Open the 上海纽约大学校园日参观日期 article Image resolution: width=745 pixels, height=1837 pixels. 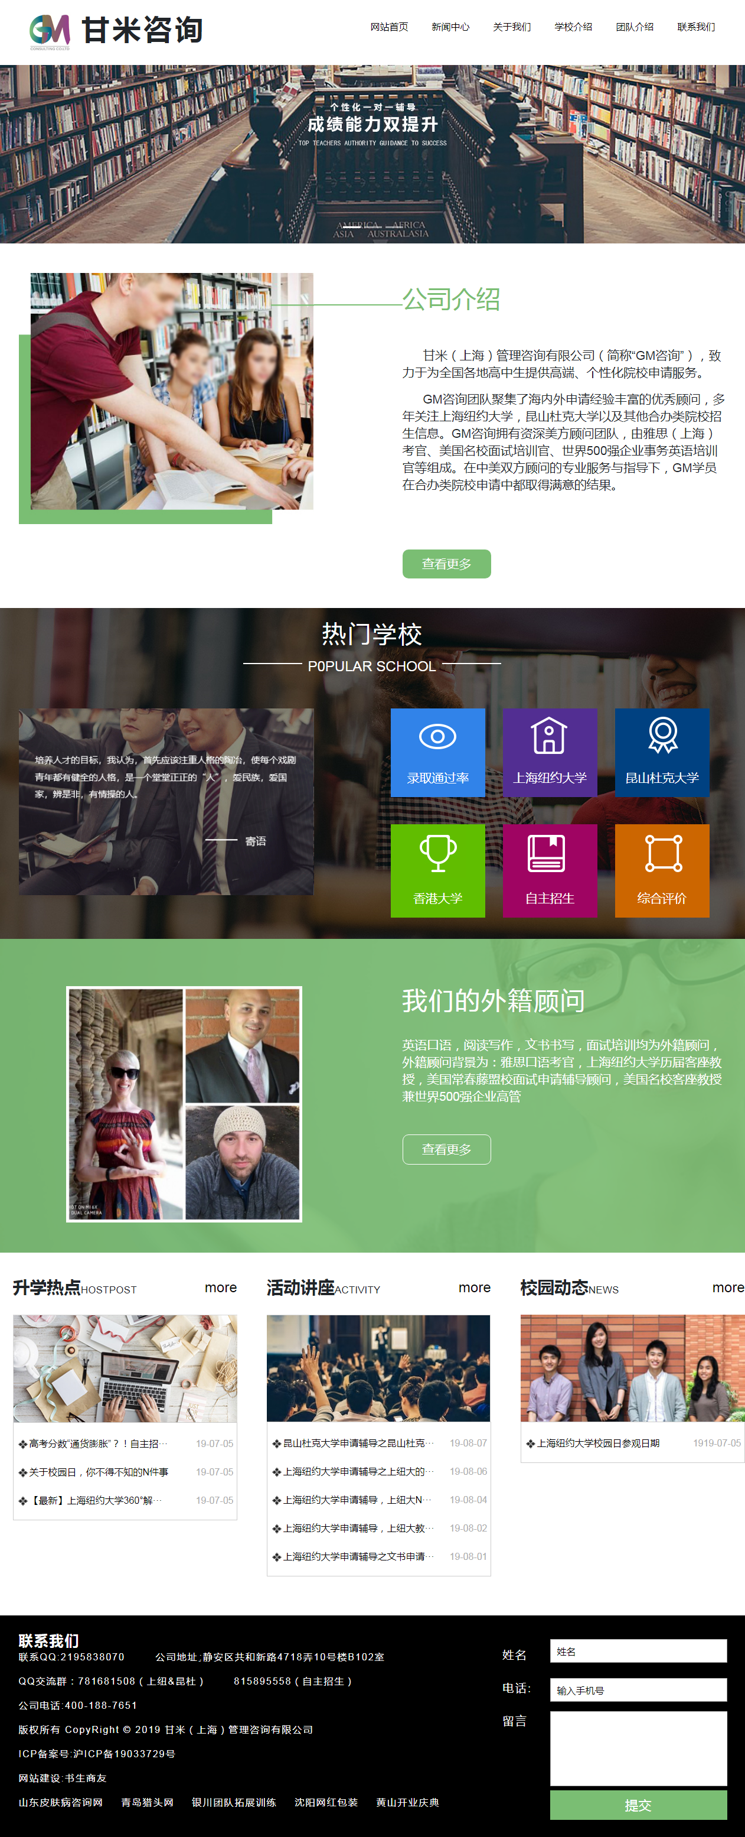[x=597, y=1443]
